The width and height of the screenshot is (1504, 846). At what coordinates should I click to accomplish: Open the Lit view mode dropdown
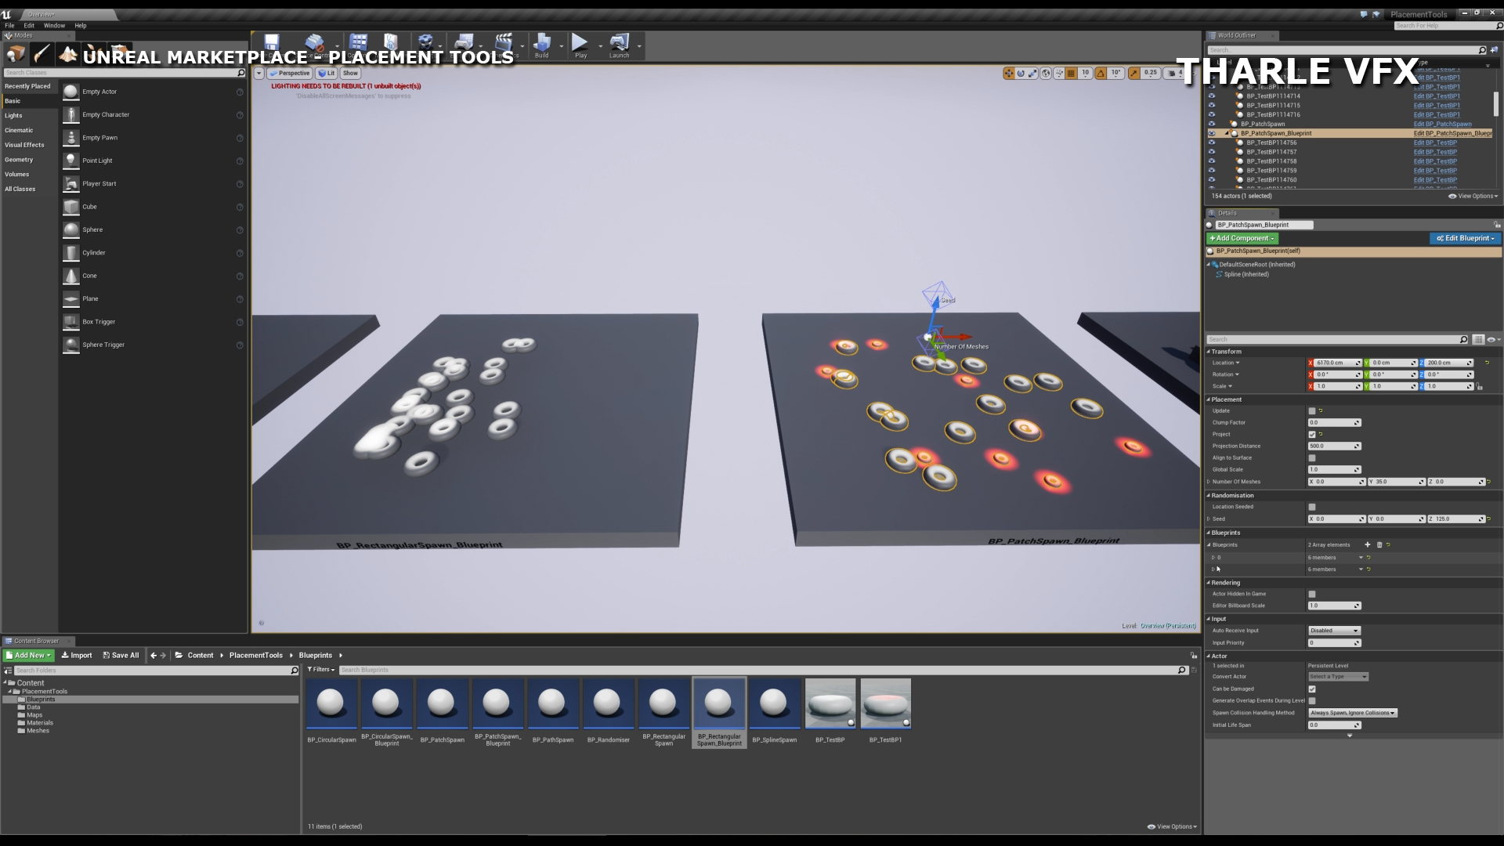[x=327, y=73]
